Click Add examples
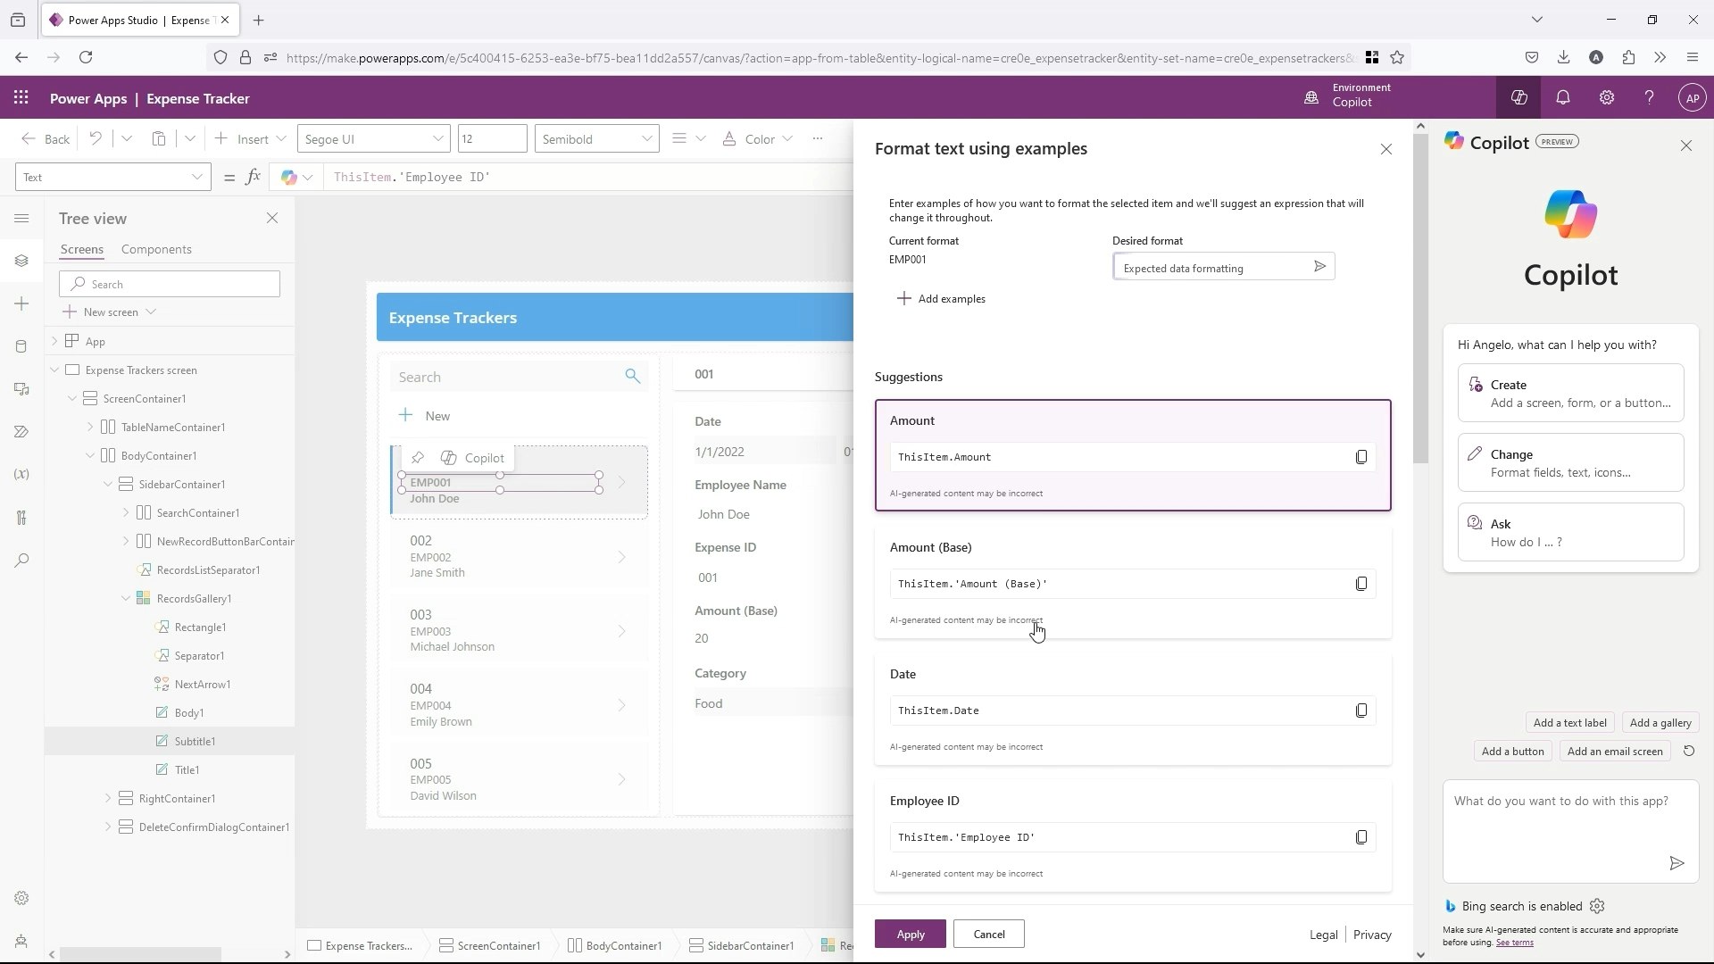The image size is (1714, 964). coord(941,299)
